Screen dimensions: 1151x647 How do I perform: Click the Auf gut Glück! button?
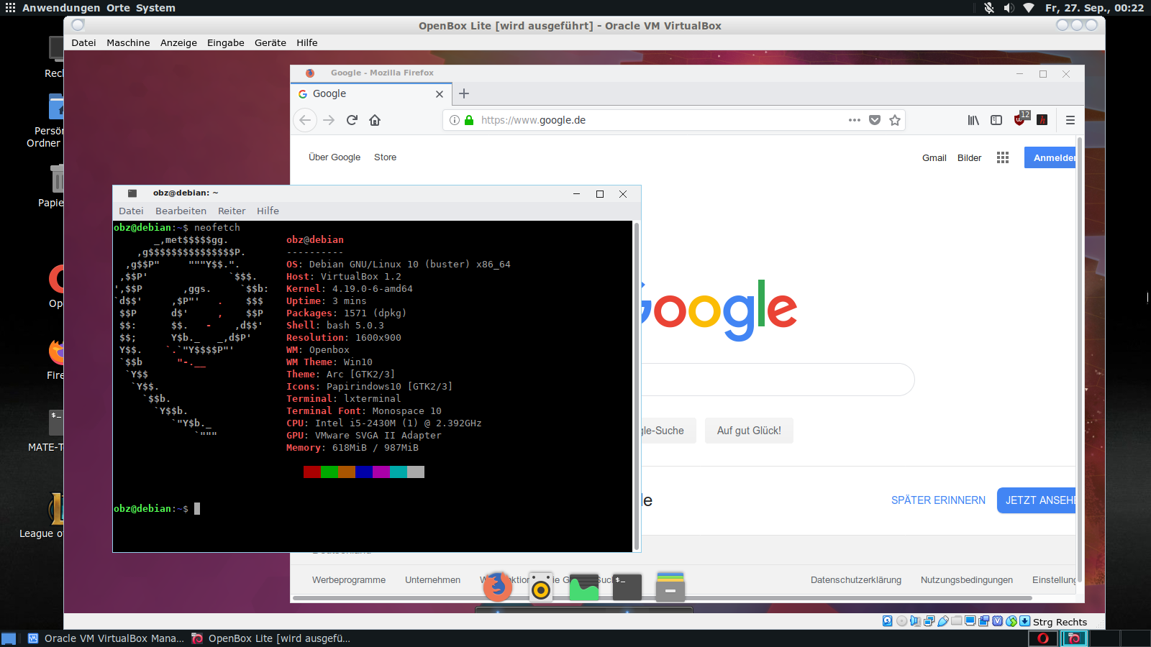coord(749,431)
